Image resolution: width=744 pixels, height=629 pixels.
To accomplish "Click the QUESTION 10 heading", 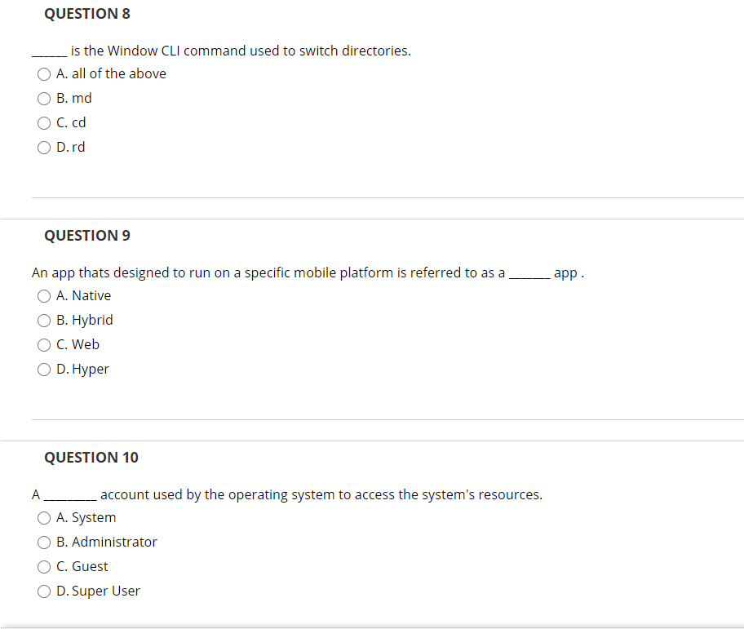I will coord(91,457).
